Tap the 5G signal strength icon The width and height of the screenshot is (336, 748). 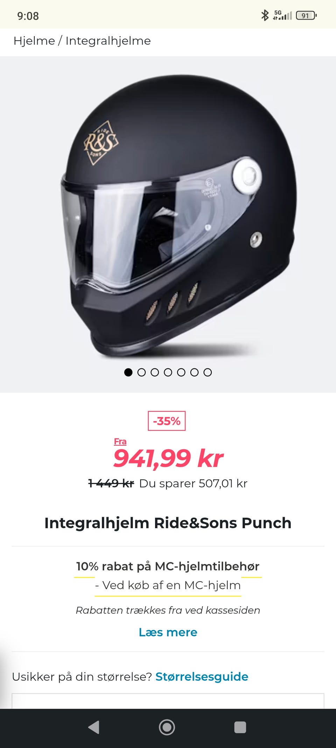282,15
